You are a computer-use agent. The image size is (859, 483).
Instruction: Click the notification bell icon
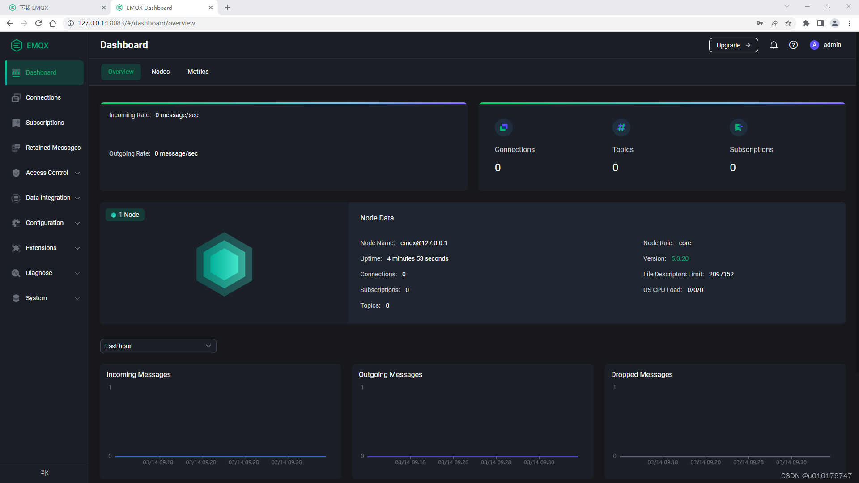click(774, 45)
